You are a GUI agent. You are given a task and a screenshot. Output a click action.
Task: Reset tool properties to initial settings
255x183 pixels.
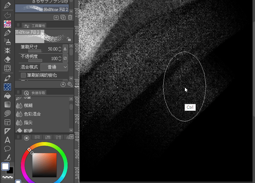(x=63, y=84)
